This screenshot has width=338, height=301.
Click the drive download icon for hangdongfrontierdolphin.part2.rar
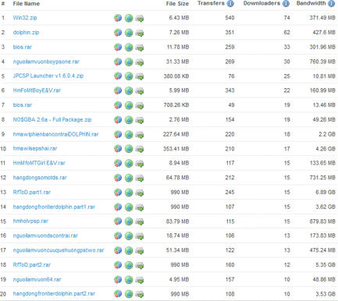[140, 294]
